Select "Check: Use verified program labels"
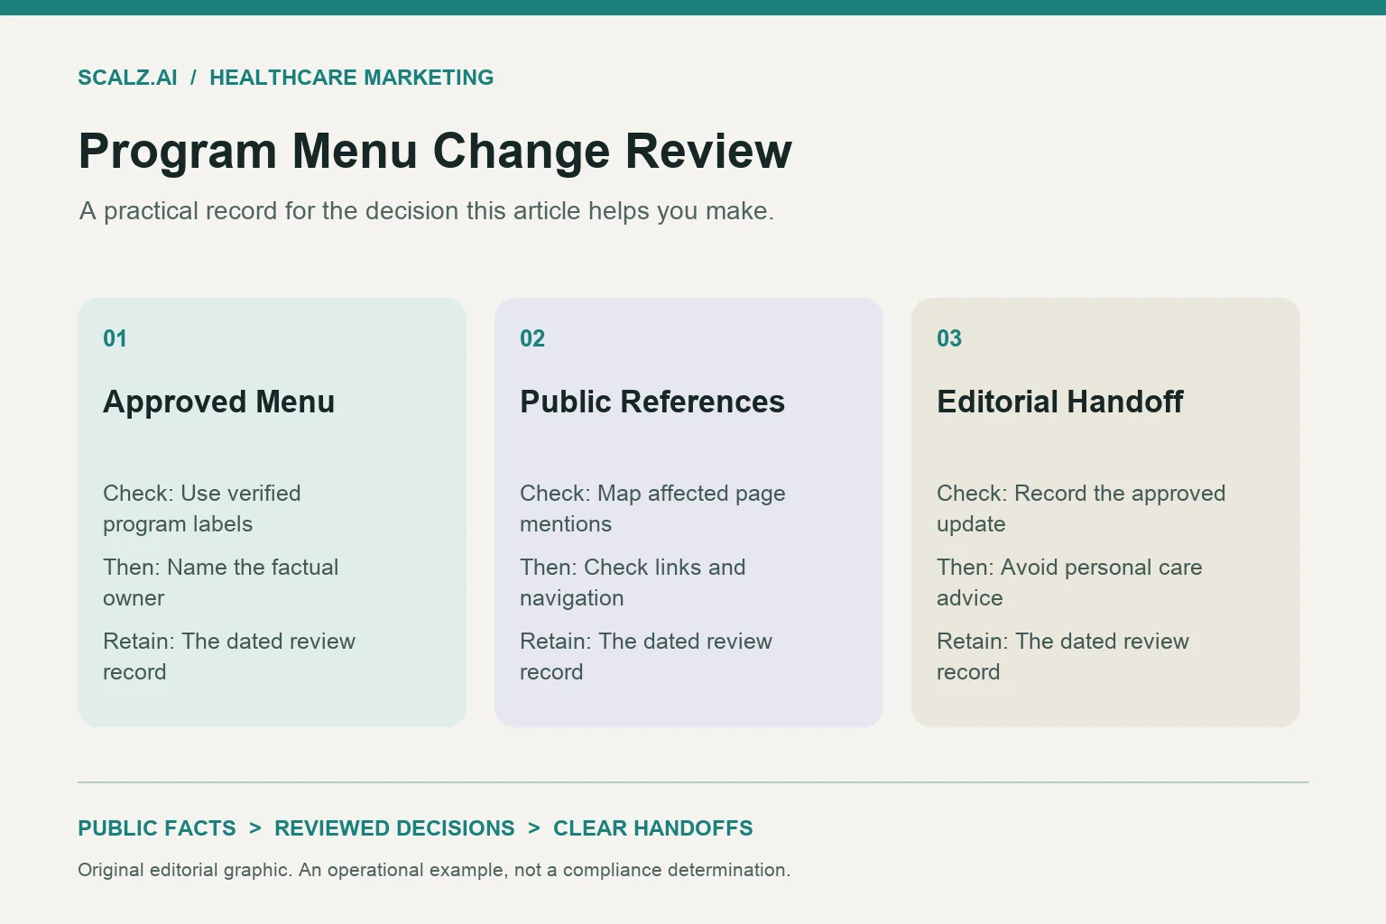The width and height of the screenshot is (1386, 924). pyautogui.click(x=202, y=508)
